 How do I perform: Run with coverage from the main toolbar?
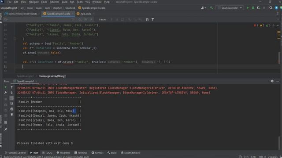click(259, 8)
